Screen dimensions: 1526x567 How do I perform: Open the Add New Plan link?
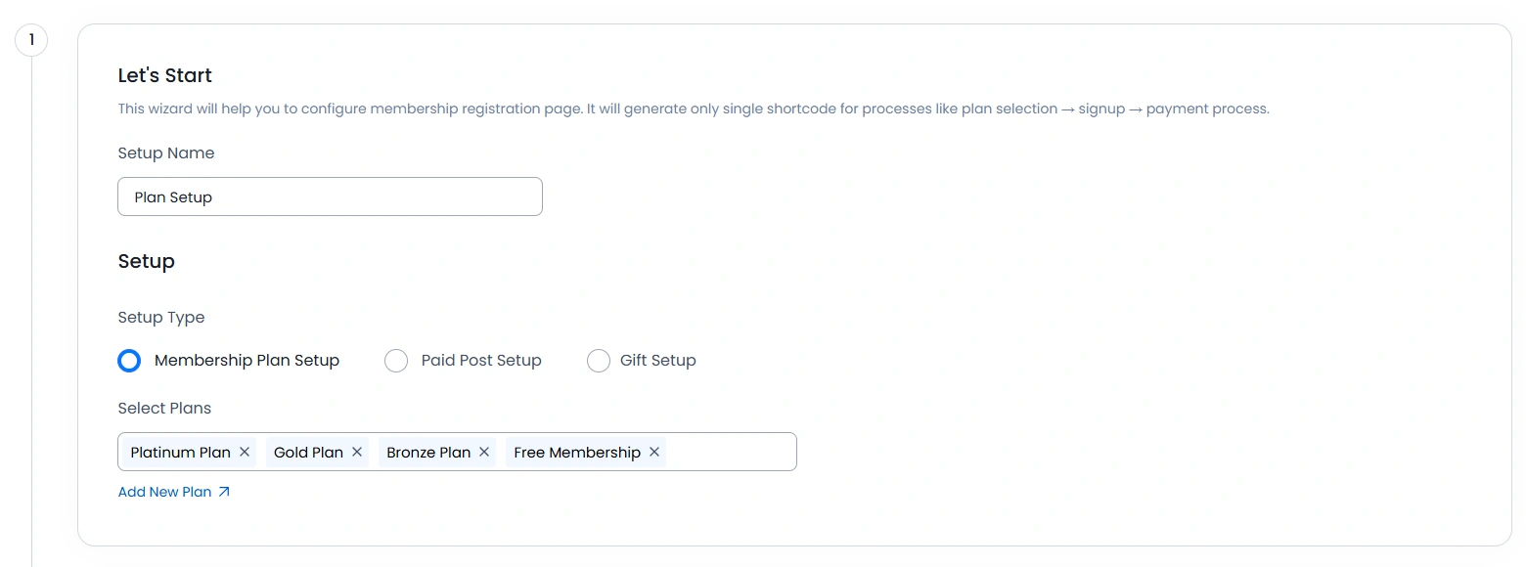[163, 492]
